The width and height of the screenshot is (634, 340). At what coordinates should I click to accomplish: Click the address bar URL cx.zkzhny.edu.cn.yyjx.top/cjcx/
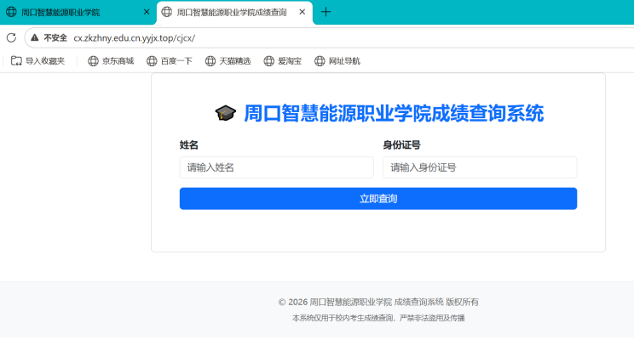pos(135,38)
